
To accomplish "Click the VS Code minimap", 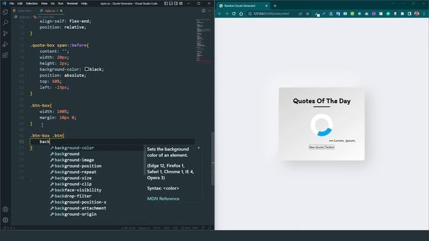I will pyautogui.click(x=204, y=41).
